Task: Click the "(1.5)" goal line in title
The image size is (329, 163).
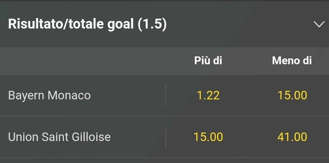Action: tap(152, 25)
